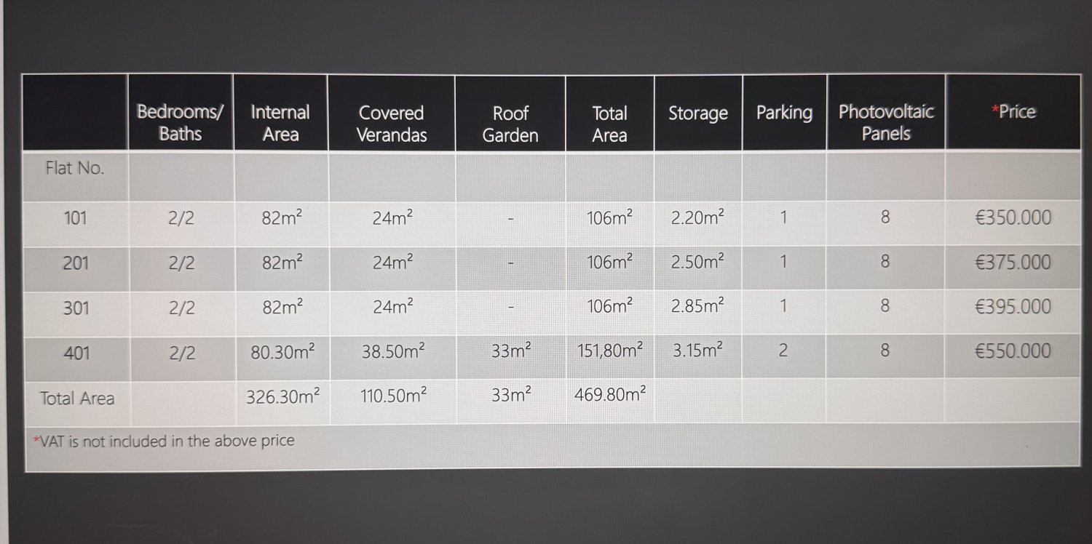Select the Flat No. label cell

(75, 168)
